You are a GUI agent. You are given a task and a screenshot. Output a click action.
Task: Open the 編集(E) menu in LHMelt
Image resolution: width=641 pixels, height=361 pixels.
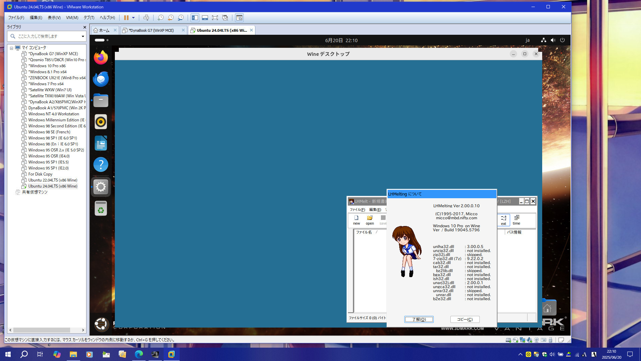click(x=375, y=210)
